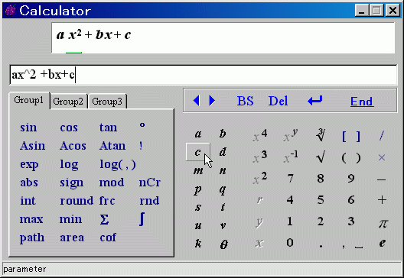Click the End link
404x278 pixels.
click(362, 102)
